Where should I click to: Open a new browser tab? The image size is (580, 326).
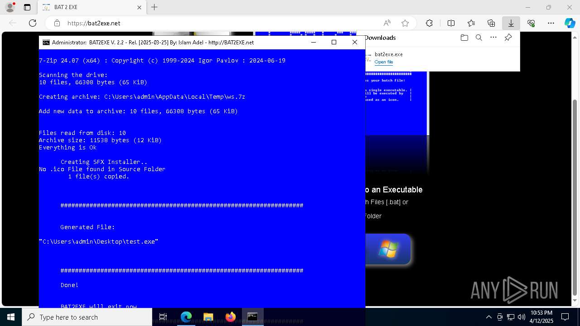(x=155, y=7)
